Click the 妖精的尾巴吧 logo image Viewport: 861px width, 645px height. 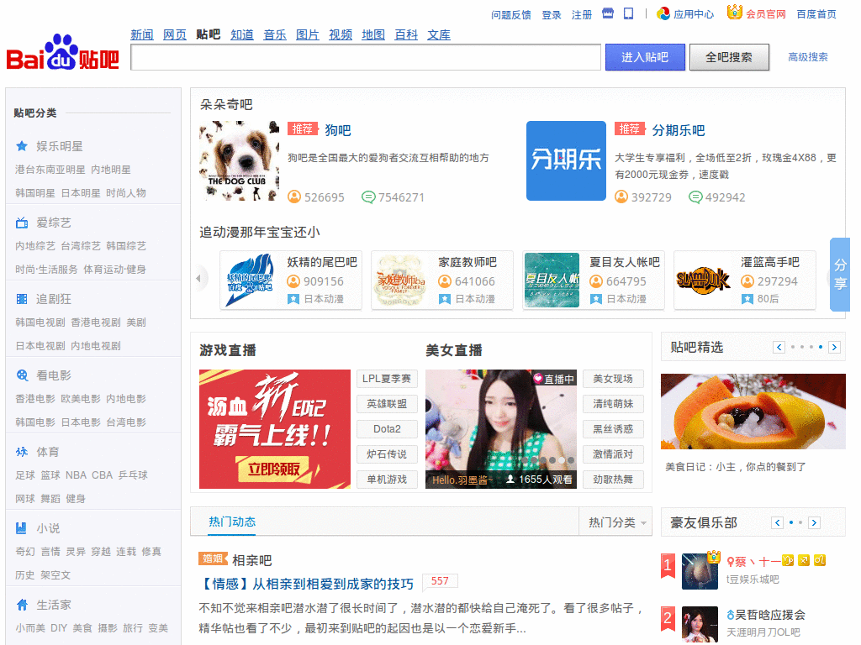point(250,281)
